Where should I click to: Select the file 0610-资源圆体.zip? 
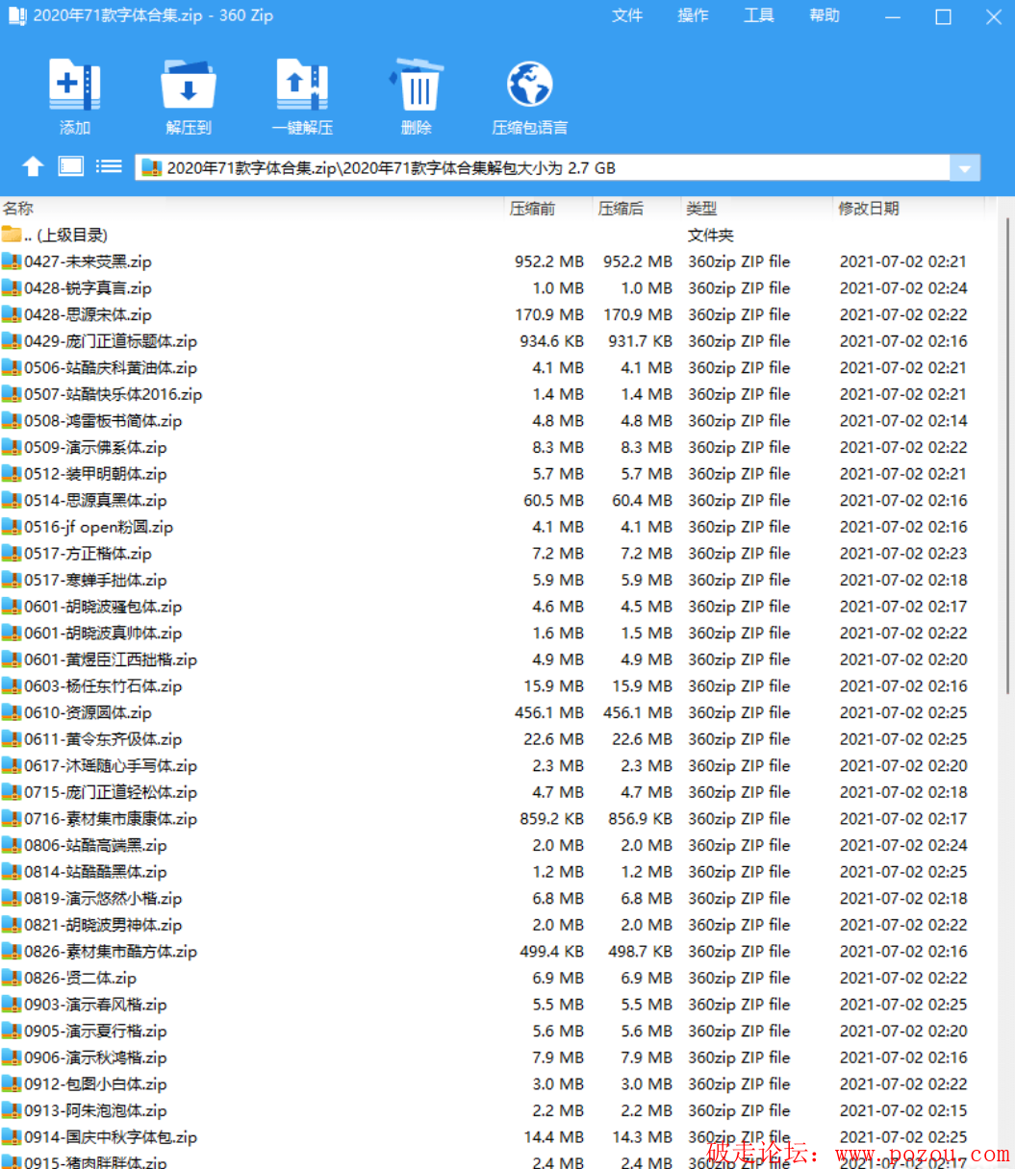point(88,712)
